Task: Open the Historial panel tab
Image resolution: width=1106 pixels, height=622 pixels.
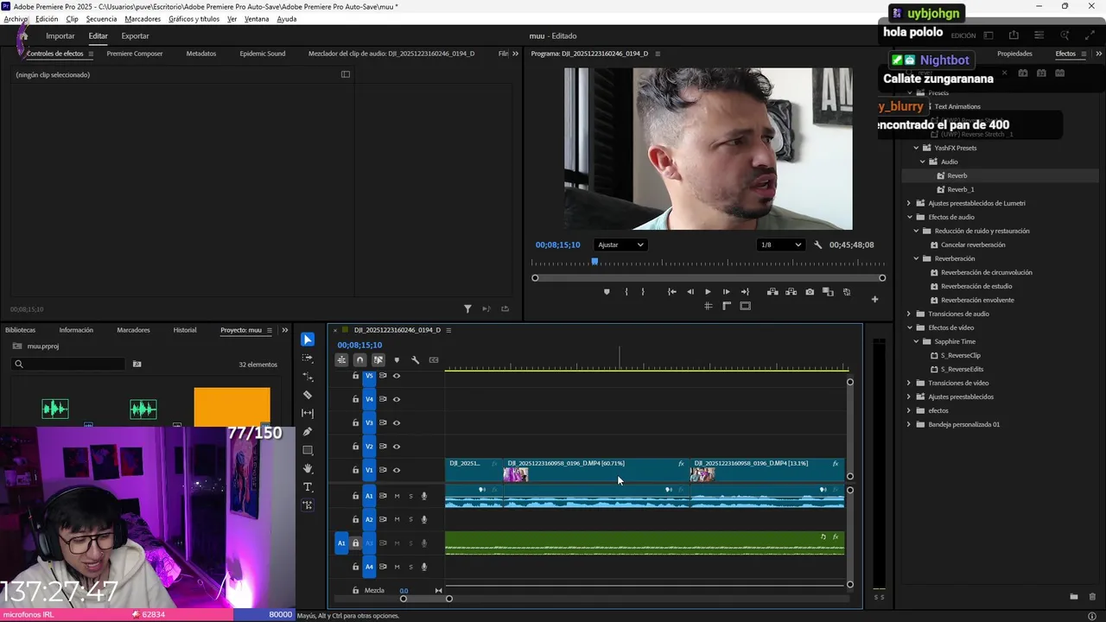Action: [185, 330]
